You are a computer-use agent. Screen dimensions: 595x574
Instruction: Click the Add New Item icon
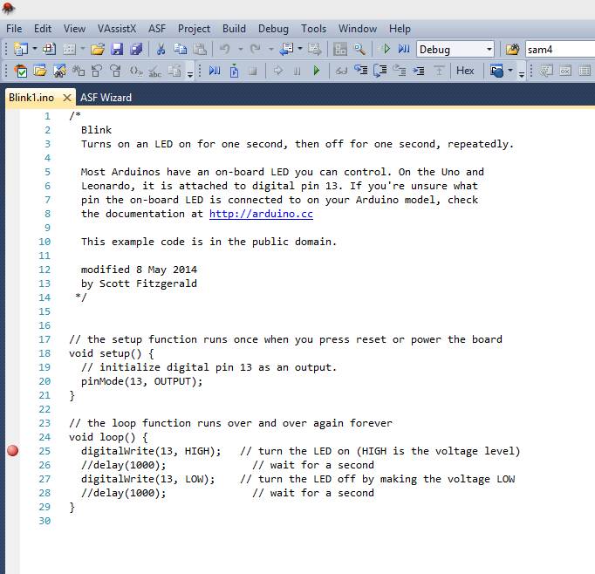click(69, 50)
